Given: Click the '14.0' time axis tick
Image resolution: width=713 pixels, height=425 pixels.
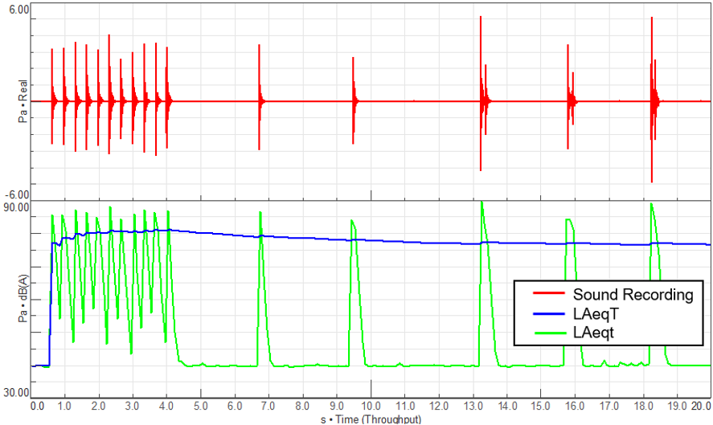Looking at the screenshot, I should click(x=507, y=406).
